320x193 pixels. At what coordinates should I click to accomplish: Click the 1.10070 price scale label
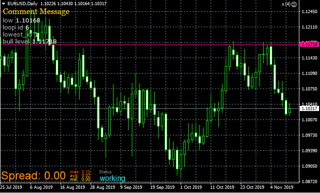click(309, 119)
